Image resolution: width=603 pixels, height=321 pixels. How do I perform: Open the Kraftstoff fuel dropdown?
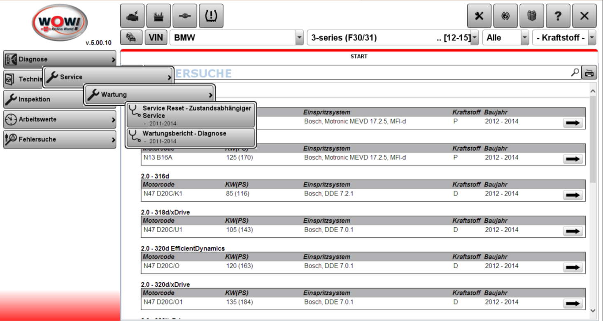(564, 37)
